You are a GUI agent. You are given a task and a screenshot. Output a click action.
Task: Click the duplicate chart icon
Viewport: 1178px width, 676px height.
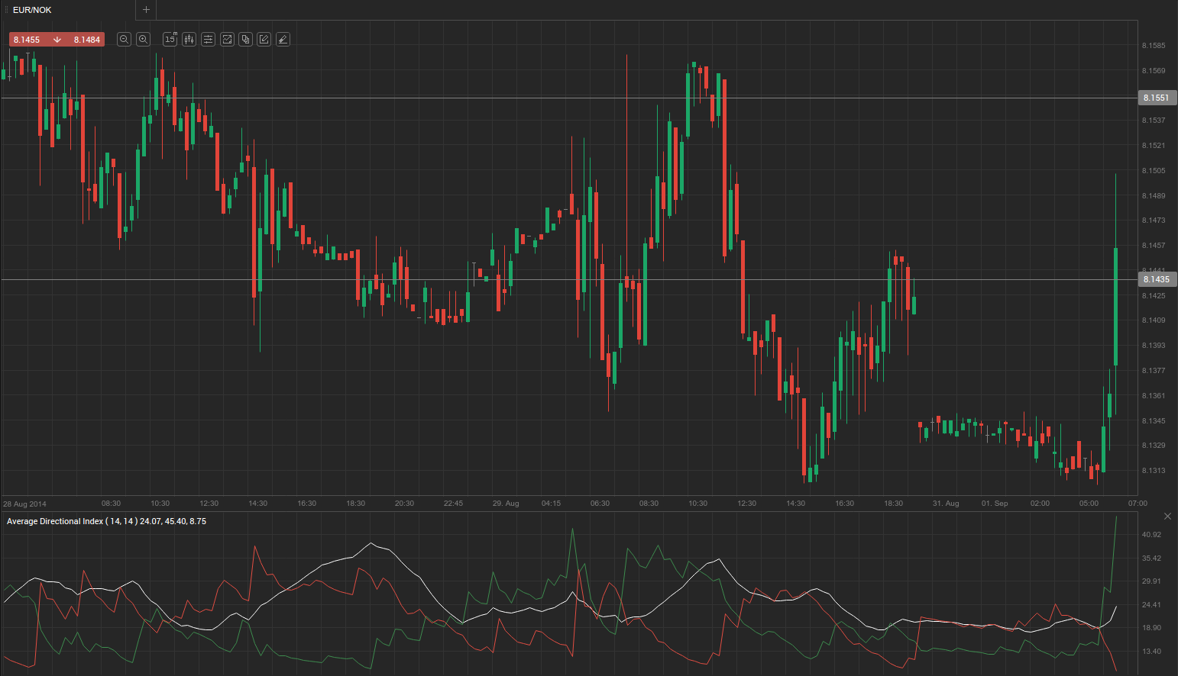pyautogui.click(x=245, y=40)
